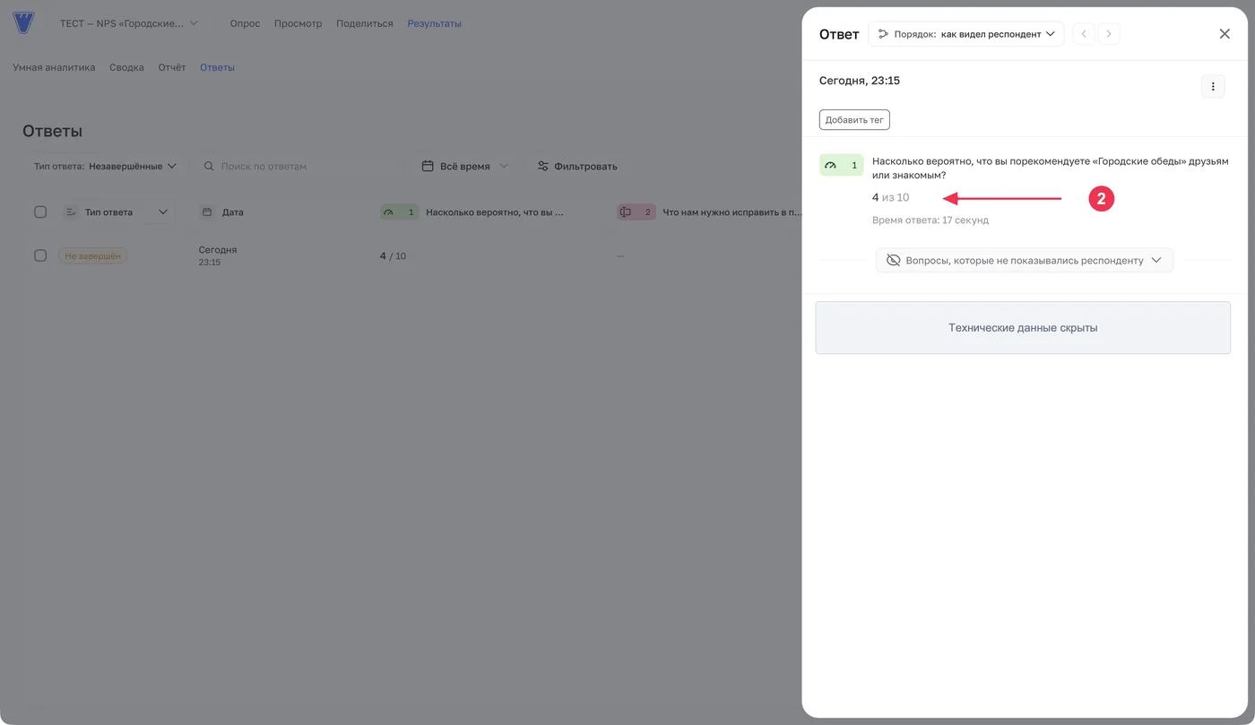Image resolution: width=1255 pixels, height=725 pixels.
Task: Click the green NPS gauge badge in response panel
Action: click(x=841, y=165)
